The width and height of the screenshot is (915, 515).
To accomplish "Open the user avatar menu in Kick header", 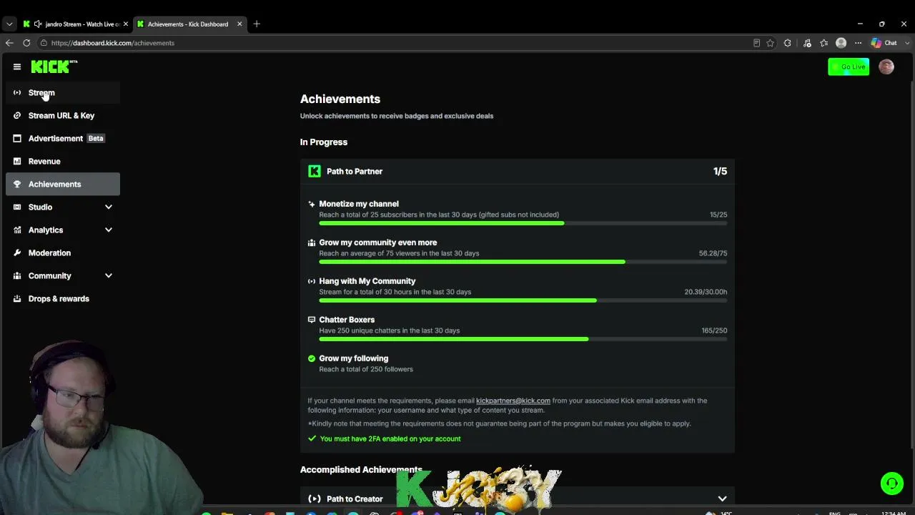I will click(886, 67).
